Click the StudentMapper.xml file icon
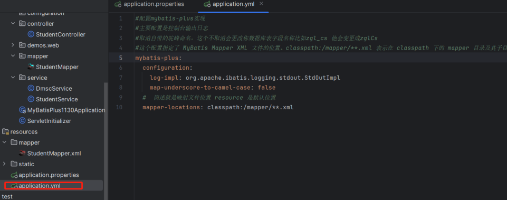Viewport: 507px width, 200px height. point(22,153)
